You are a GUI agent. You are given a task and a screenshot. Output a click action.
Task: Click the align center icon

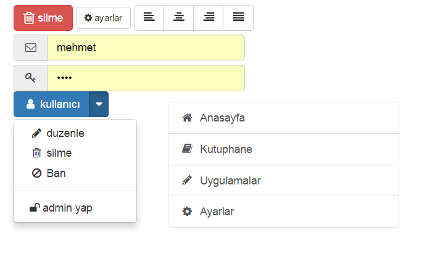click(179, 18)
